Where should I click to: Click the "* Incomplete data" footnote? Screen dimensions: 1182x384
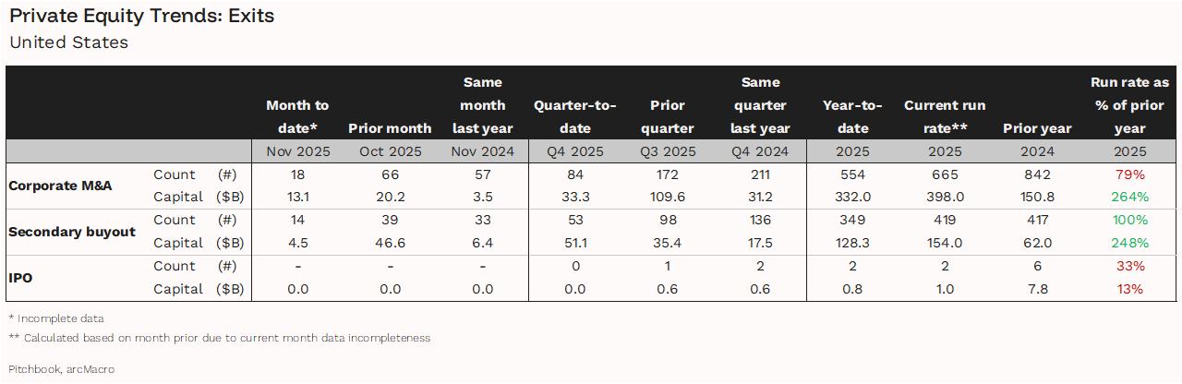(56, 318)
